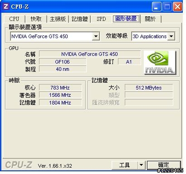Image resolution: width=186 pixels, height=174 pixels.
Task: Select the GF106 code name value
Action: (63, 62)
